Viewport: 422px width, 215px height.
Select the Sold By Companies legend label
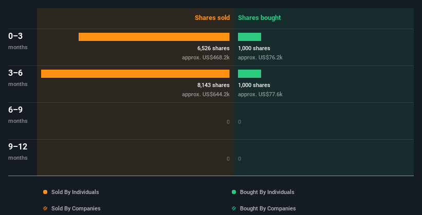click(x=76, y=208)
